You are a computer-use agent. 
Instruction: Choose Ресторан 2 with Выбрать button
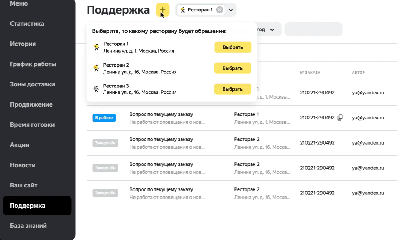[232, 68]
